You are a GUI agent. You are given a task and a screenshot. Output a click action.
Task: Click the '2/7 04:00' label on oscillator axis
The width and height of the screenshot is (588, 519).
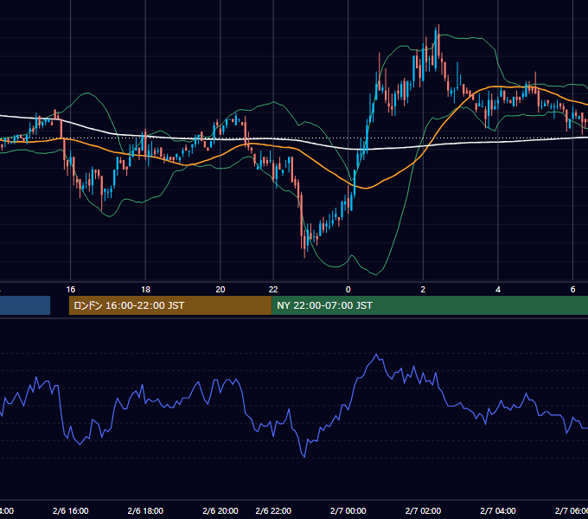coord(498,510)
